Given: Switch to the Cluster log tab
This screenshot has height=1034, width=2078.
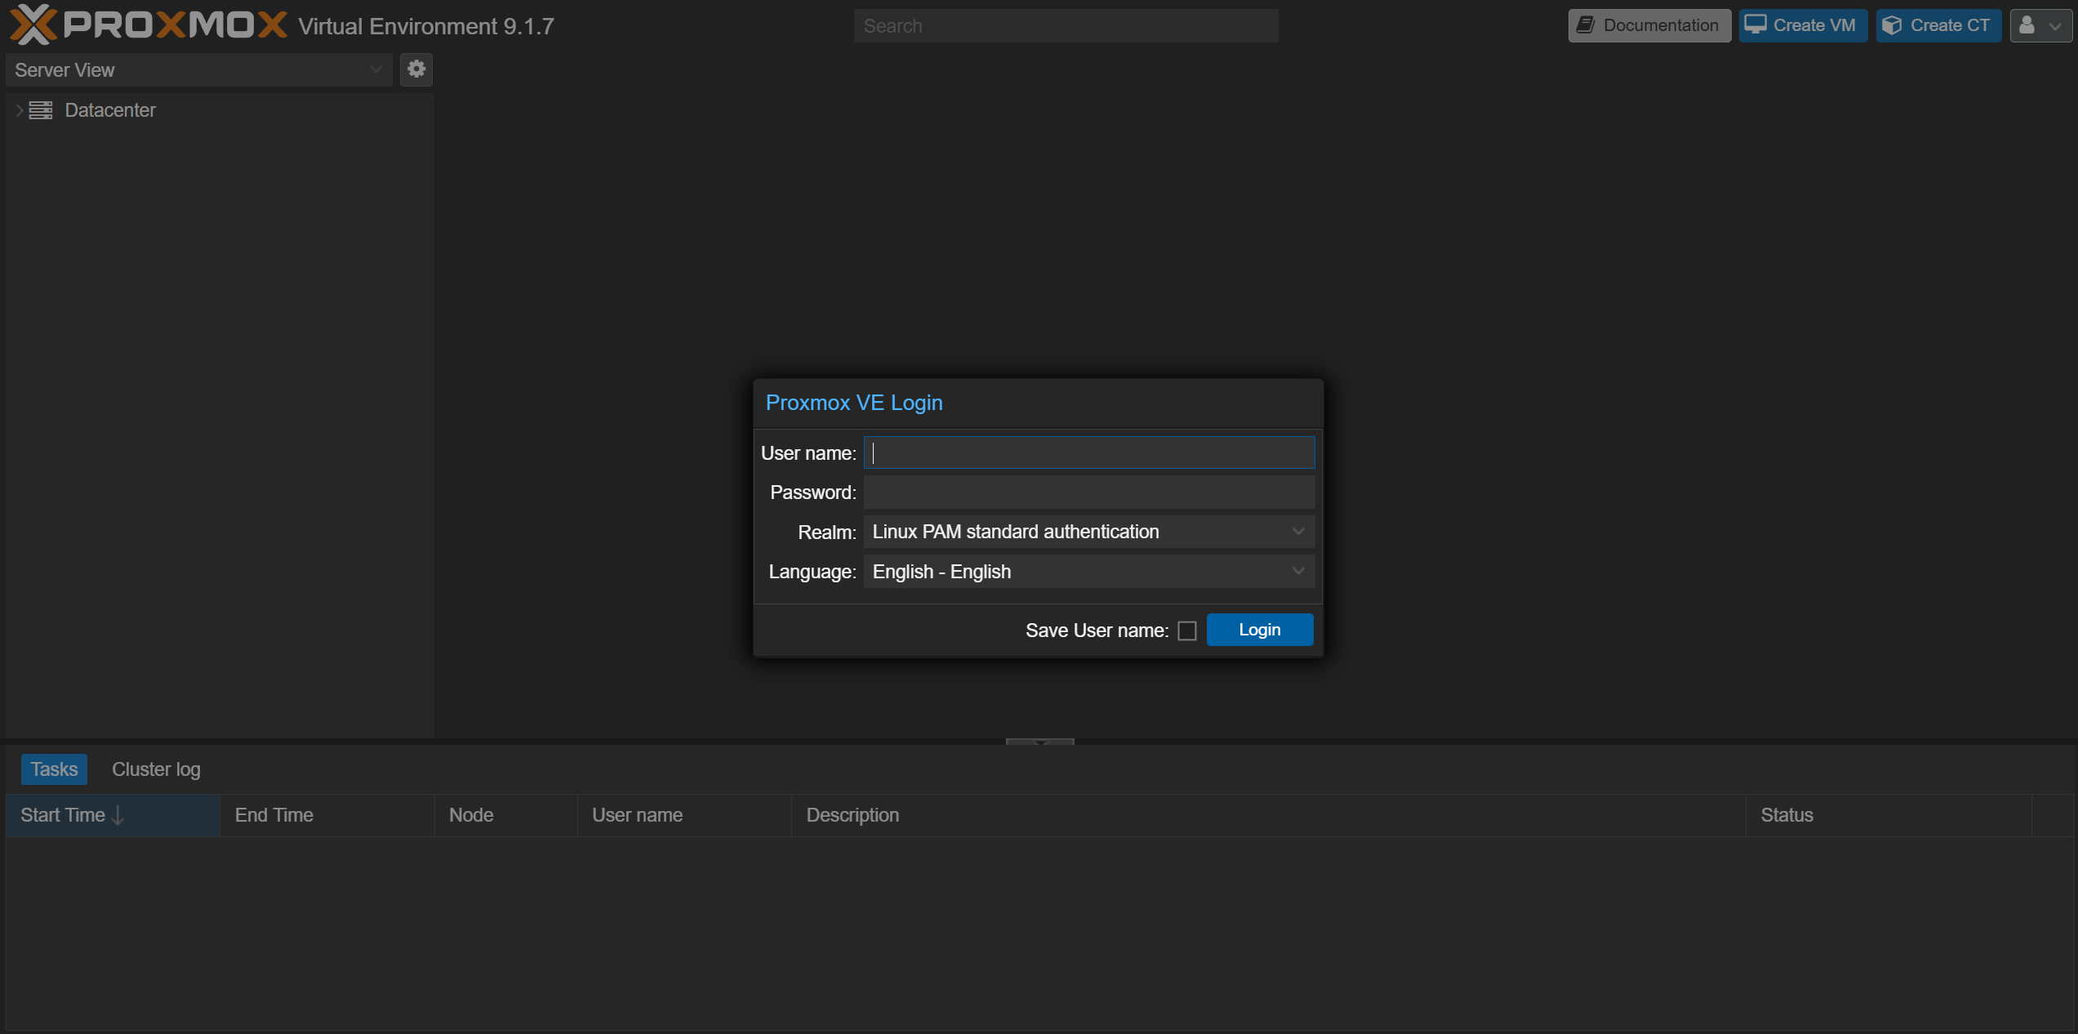Looking at the screenshot, I should (x=156, y=769).
